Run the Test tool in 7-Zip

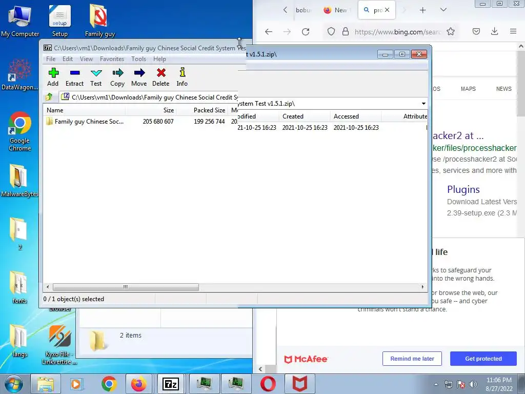click(96, 77)
